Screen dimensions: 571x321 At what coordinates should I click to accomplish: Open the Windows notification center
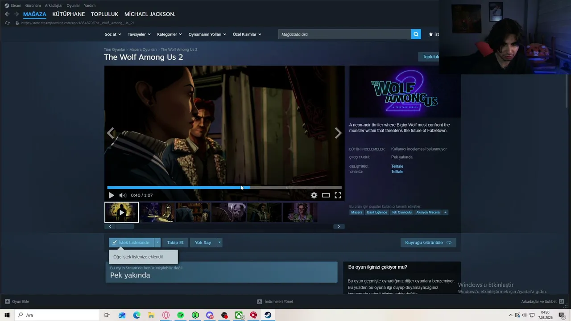click(x=562, y=315)
